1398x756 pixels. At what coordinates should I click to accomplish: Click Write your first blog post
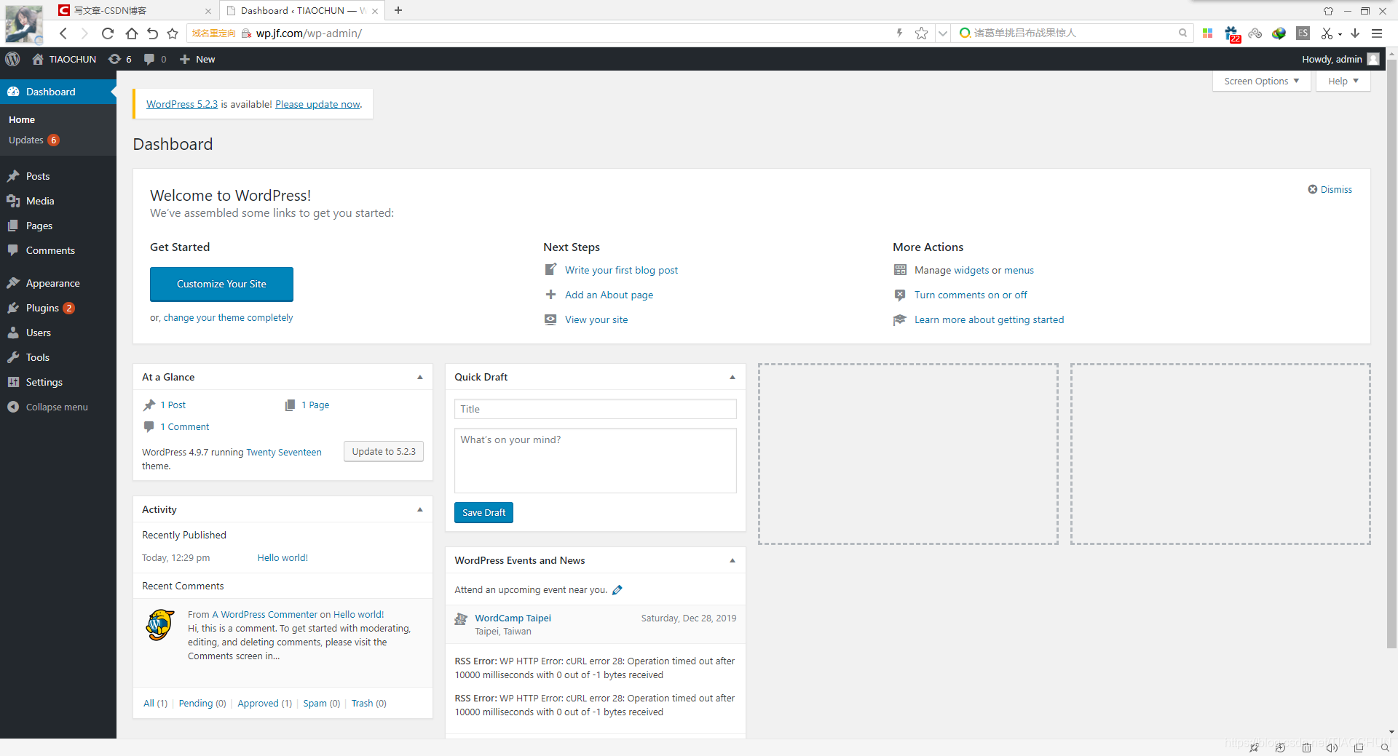click(621, 270)
